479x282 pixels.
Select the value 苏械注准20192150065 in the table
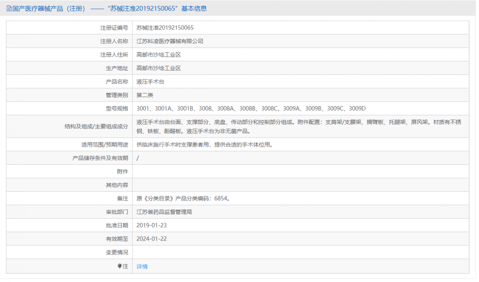165,28
